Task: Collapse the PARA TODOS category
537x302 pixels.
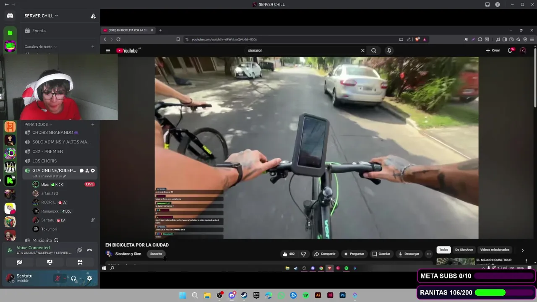Action: click(38, 125)
